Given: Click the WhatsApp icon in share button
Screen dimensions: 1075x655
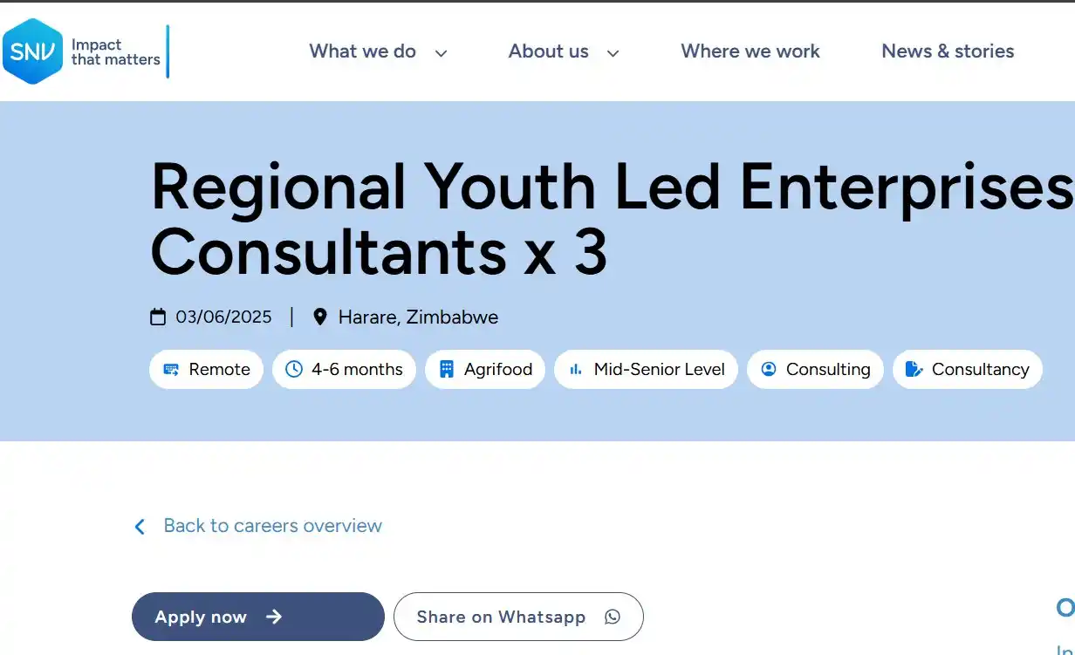Looking at the screenshot, I should (613, 617).
